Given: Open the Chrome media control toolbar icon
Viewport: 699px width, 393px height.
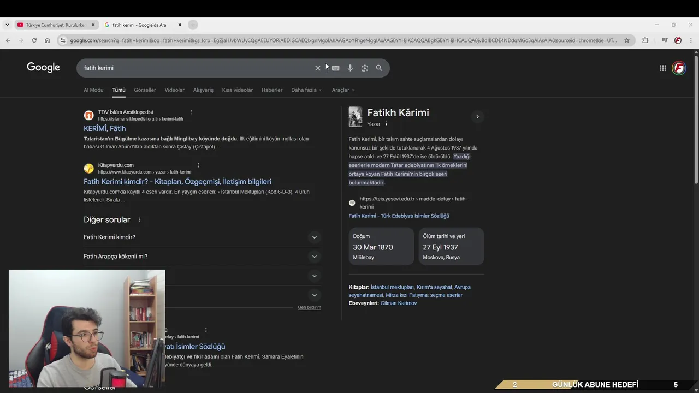Looking at the screenshot, I should pos(665,40).
